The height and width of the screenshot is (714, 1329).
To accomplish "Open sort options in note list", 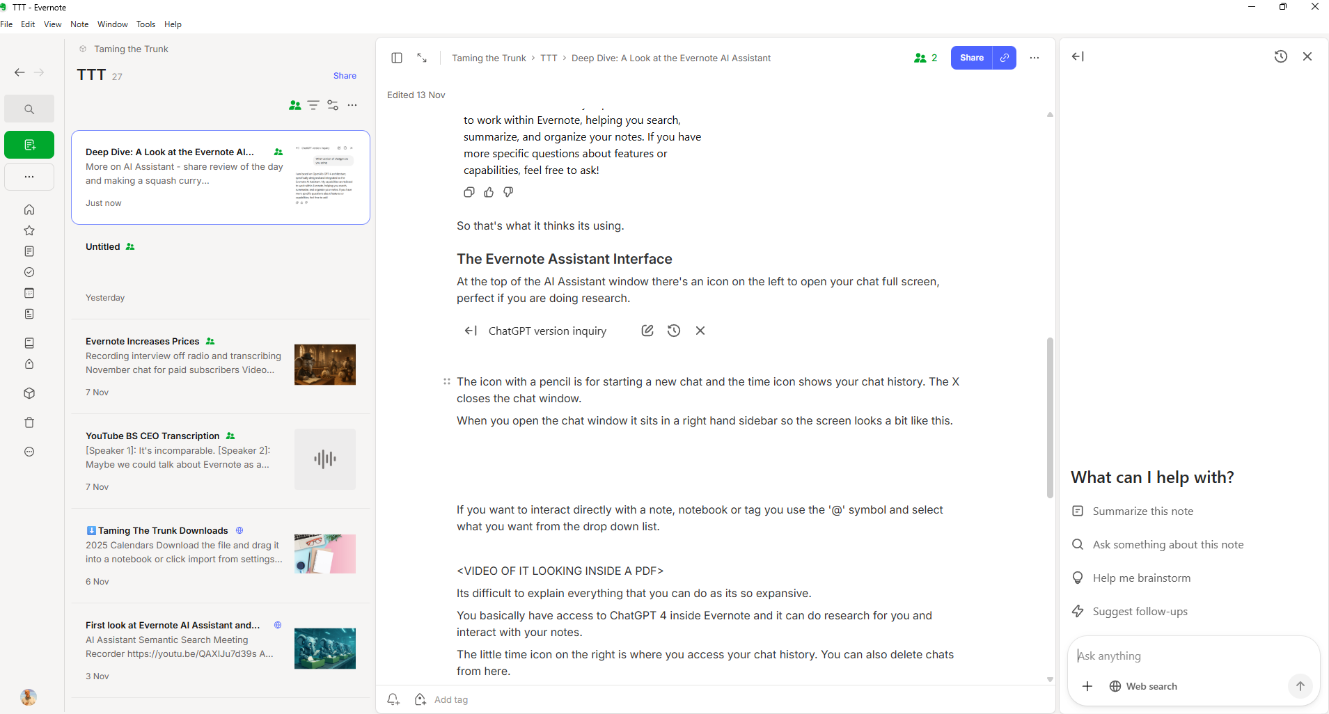I will (x=313, y=105).
